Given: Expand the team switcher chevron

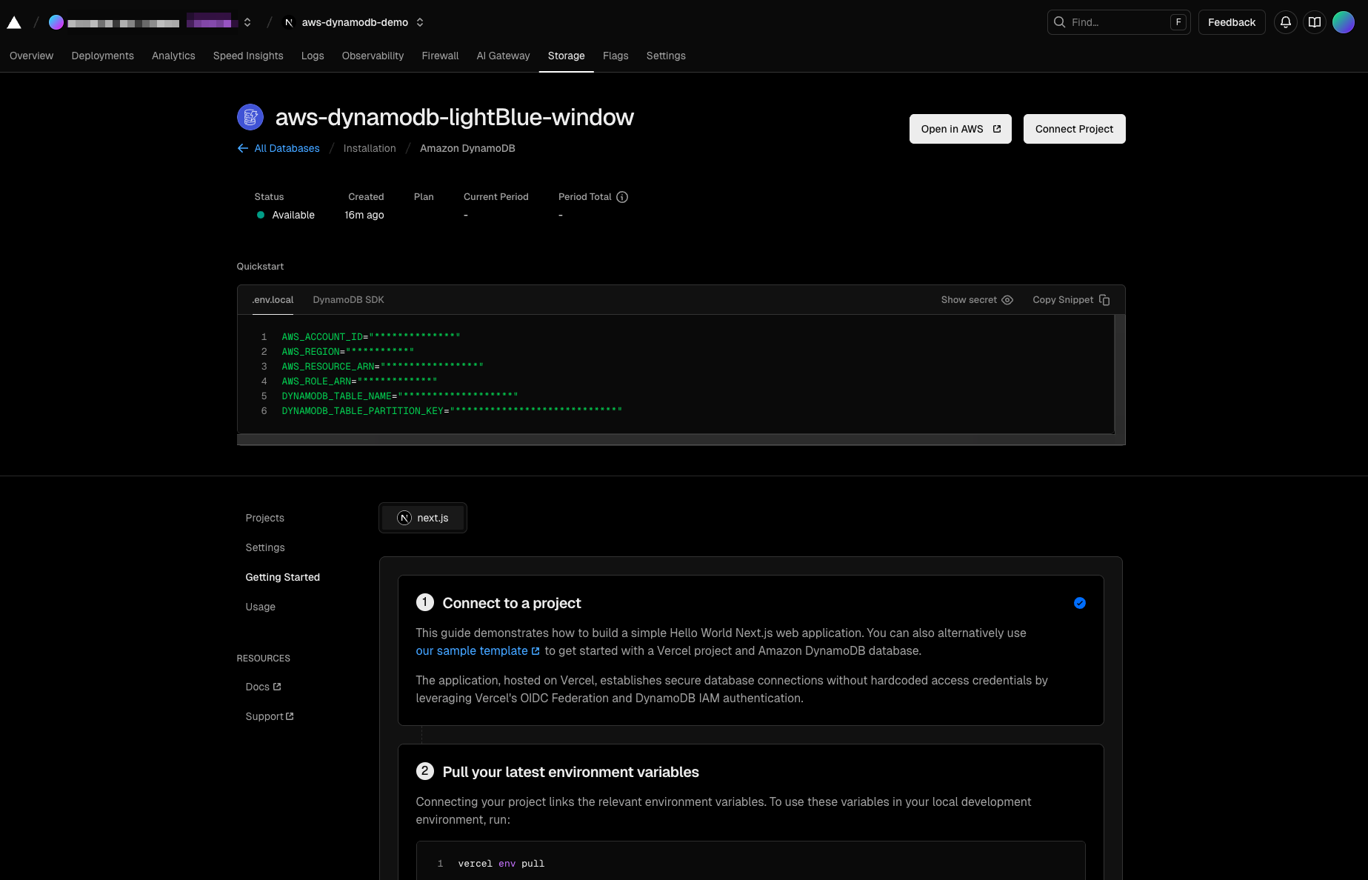Looking at the screenshot, I should pyautogui.click(x=247, y=22).
